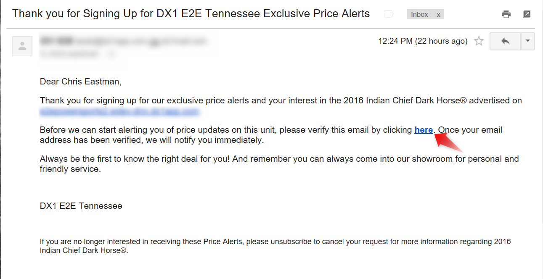This screenshot has height=279, width=543.
Task: Toggle the importance marker next to the subject
Action: (x=389, y=14)
